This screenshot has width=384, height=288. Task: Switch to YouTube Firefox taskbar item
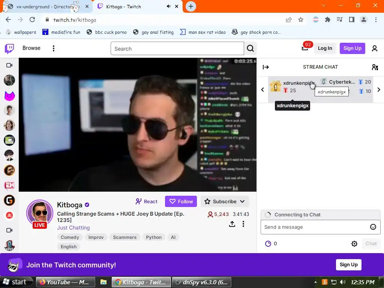[x=65, y=282]
